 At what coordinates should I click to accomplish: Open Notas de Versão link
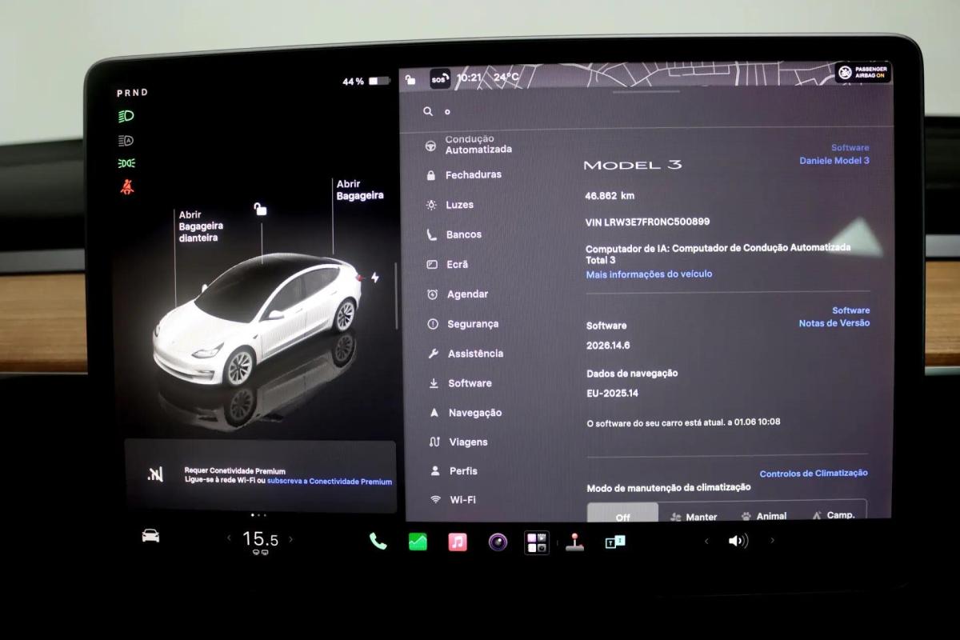point(834,323)
